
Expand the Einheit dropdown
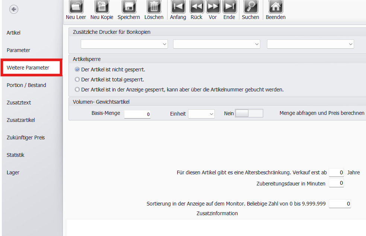(x=201, y=114)
